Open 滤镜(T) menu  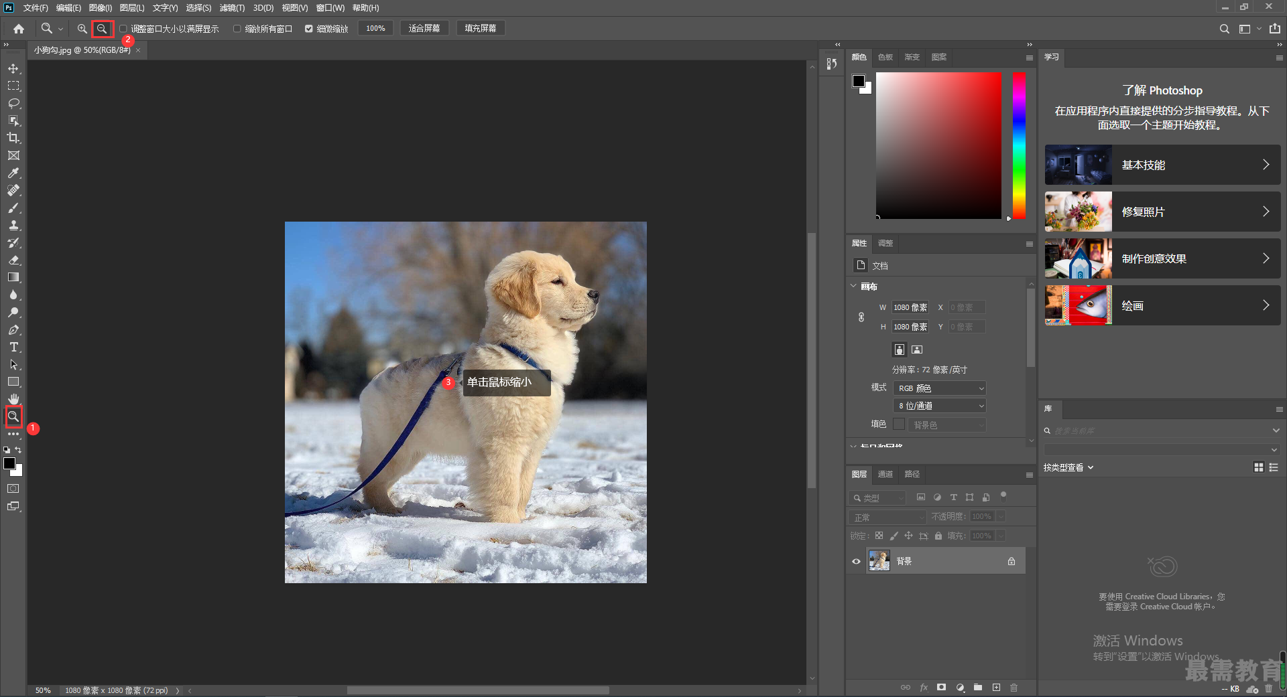pyautogui.click(x=232, y=8)
